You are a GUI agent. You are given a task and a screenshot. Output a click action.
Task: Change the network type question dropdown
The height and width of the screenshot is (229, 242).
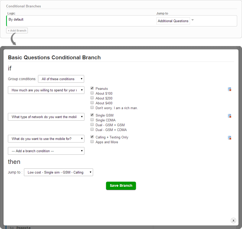[46, 117]
